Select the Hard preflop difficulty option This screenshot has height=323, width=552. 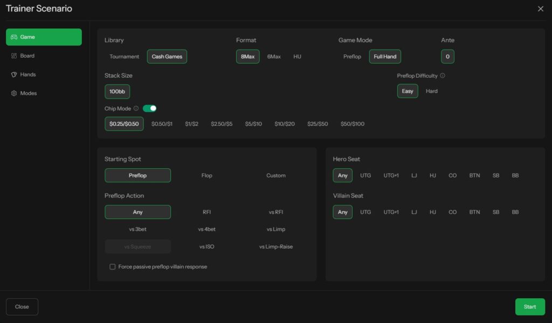432,91
